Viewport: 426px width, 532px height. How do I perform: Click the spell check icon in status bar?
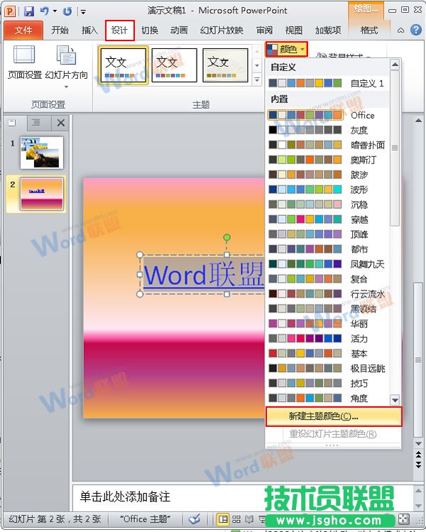coord(195,519)
